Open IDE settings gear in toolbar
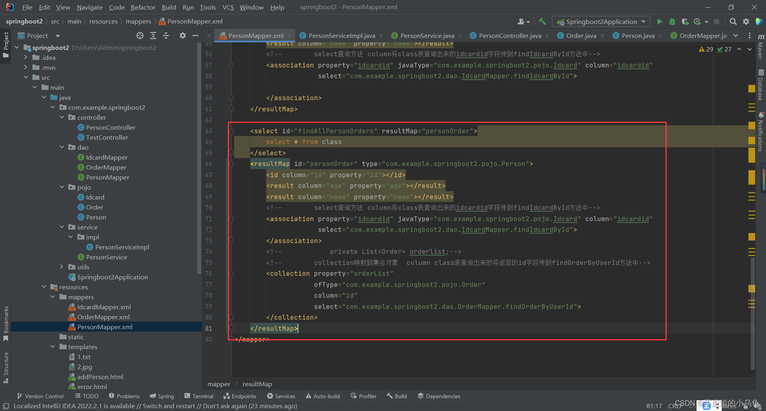 (x=746, y=22)
